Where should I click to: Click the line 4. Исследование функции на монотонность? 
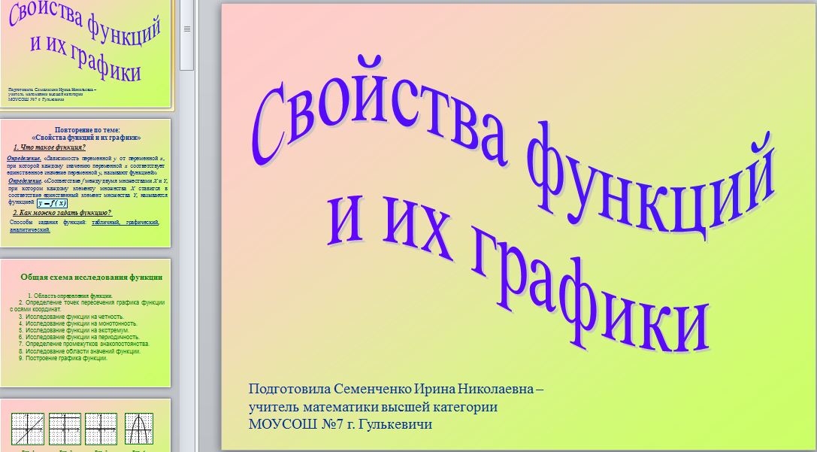pos(77,323)
